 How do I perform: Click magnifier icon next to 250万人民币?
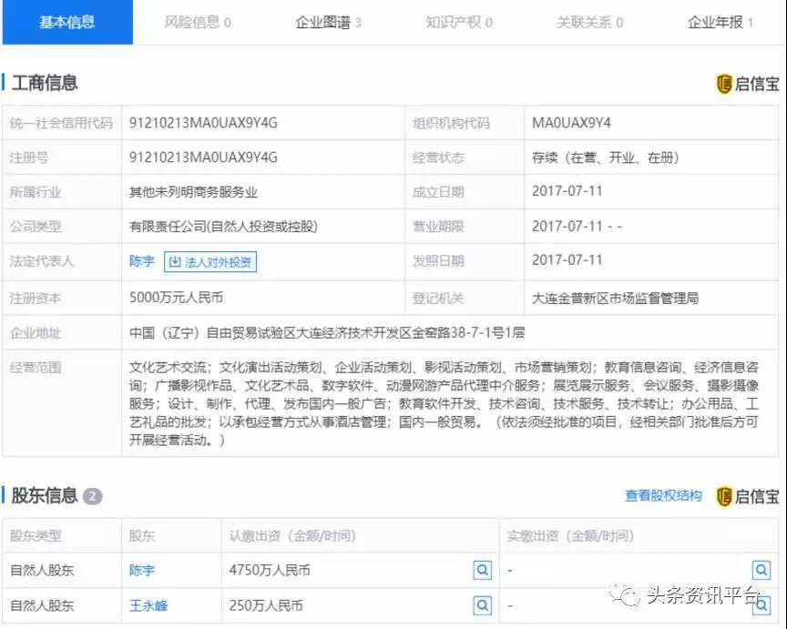(482, 605)
